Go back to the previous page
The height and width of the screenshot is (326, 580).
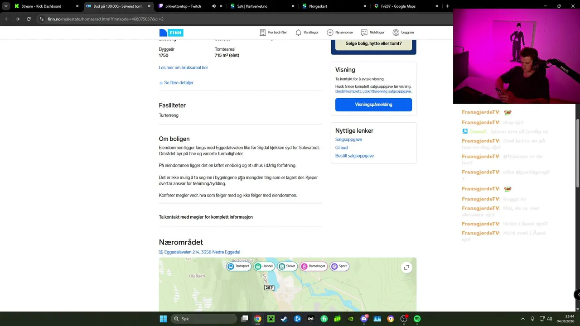point(7,19)
